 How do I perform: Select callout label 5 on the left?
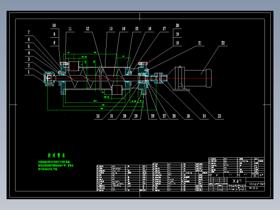pos(29,47)
